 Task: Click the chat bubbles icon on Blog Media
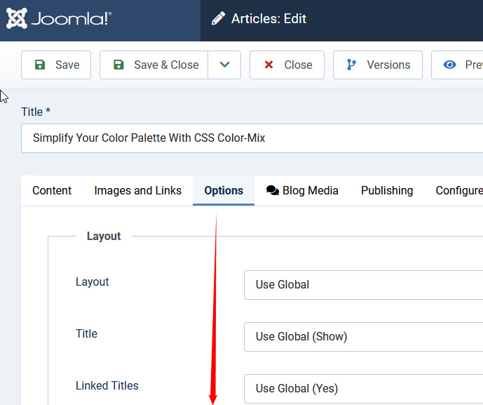(x=273, y=190)
